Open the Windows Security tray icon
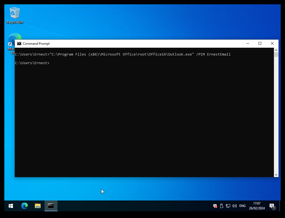The height and width of the screenshot is (218, 285). [x=215, y=206]
